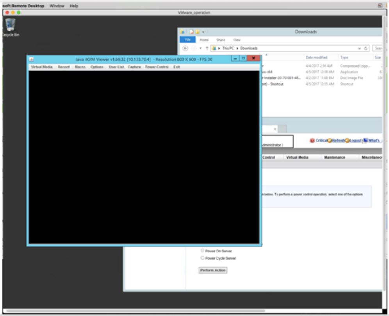This screenshot has height=316, width=389.
Task: Open the Miscellaneous tab in web page
Action: click(x=371, y=157)
